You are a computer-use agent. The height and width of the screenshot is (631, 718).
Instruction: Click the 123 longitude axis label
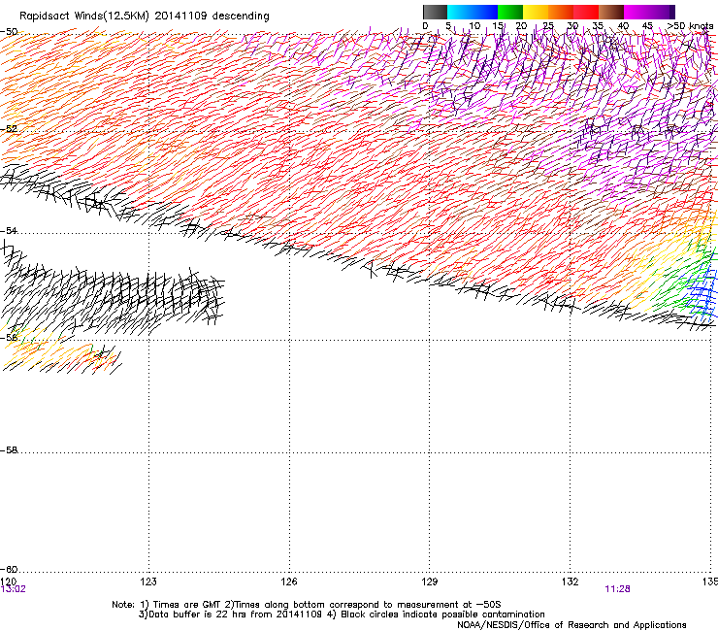(x=148, y=581)
